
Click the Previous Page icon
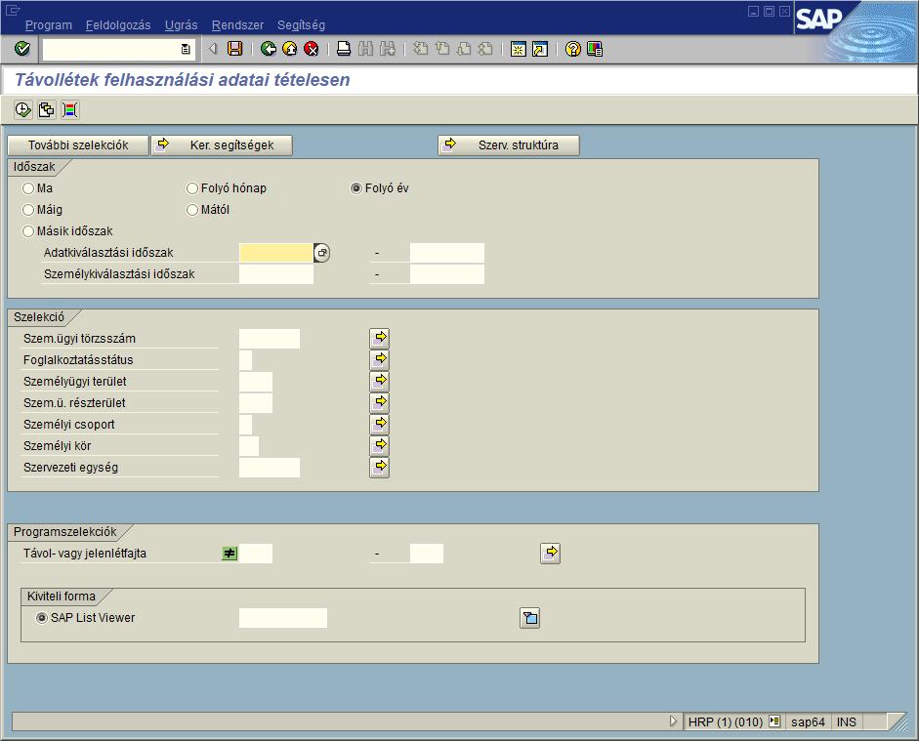click(441, 49)
